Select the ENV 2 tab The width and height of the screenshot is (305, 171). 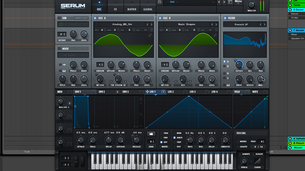pos(108,92)
